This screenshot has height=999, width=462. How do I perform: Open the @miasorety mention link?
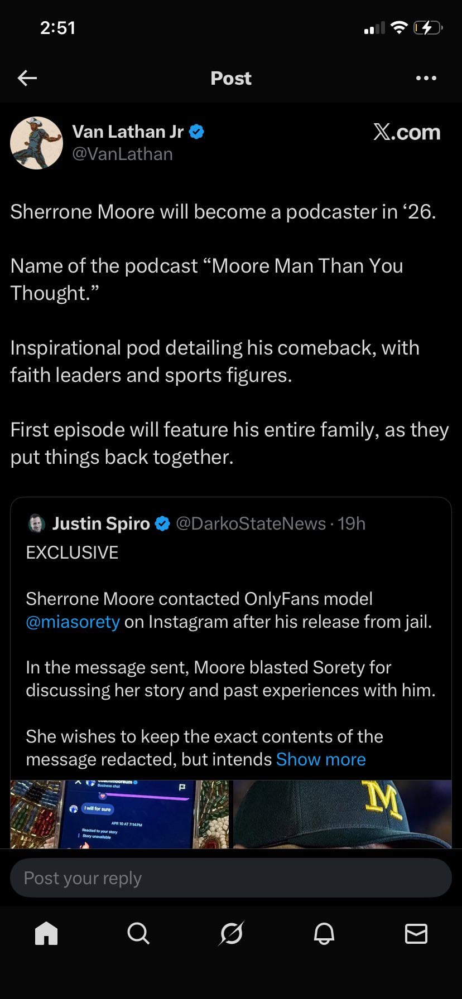73,622
